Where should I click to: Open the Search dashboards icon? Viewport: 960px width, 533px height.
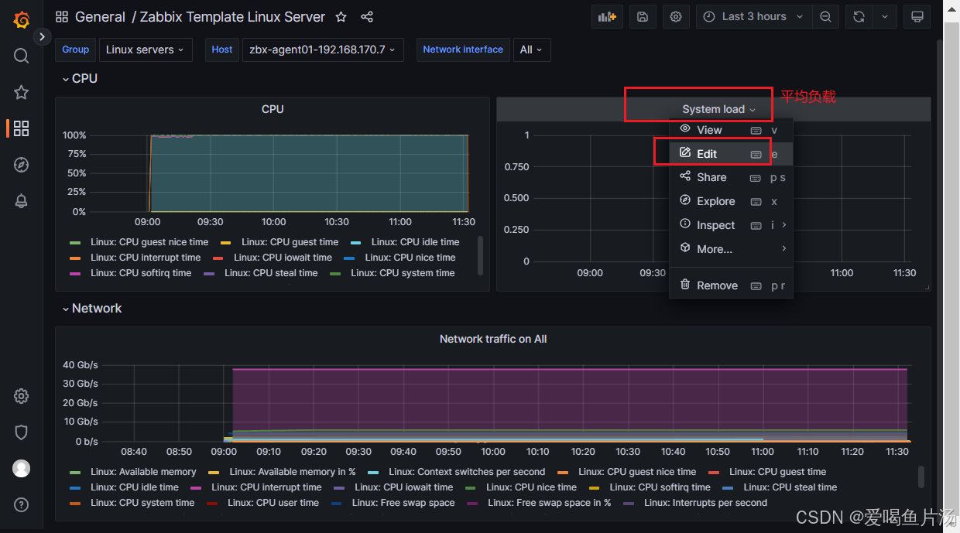point(22,56)
